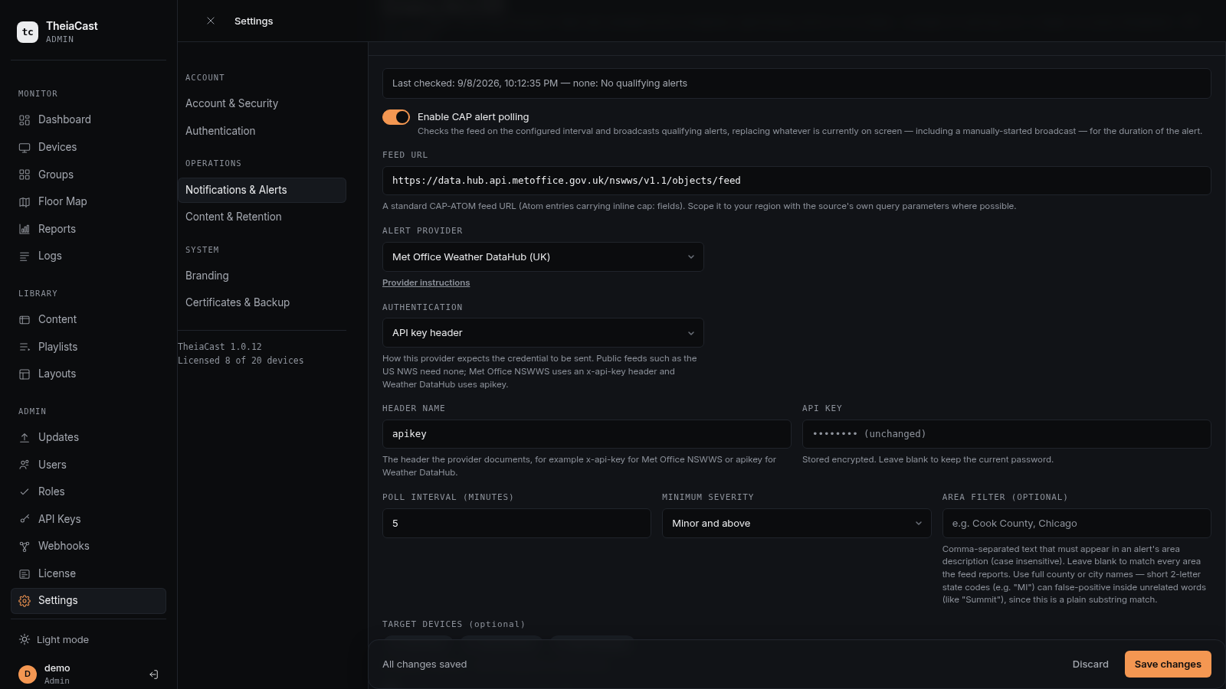Viewport: 1226px width, 689px height.
Task: Open Branding settings section
Action: (261, 276)
